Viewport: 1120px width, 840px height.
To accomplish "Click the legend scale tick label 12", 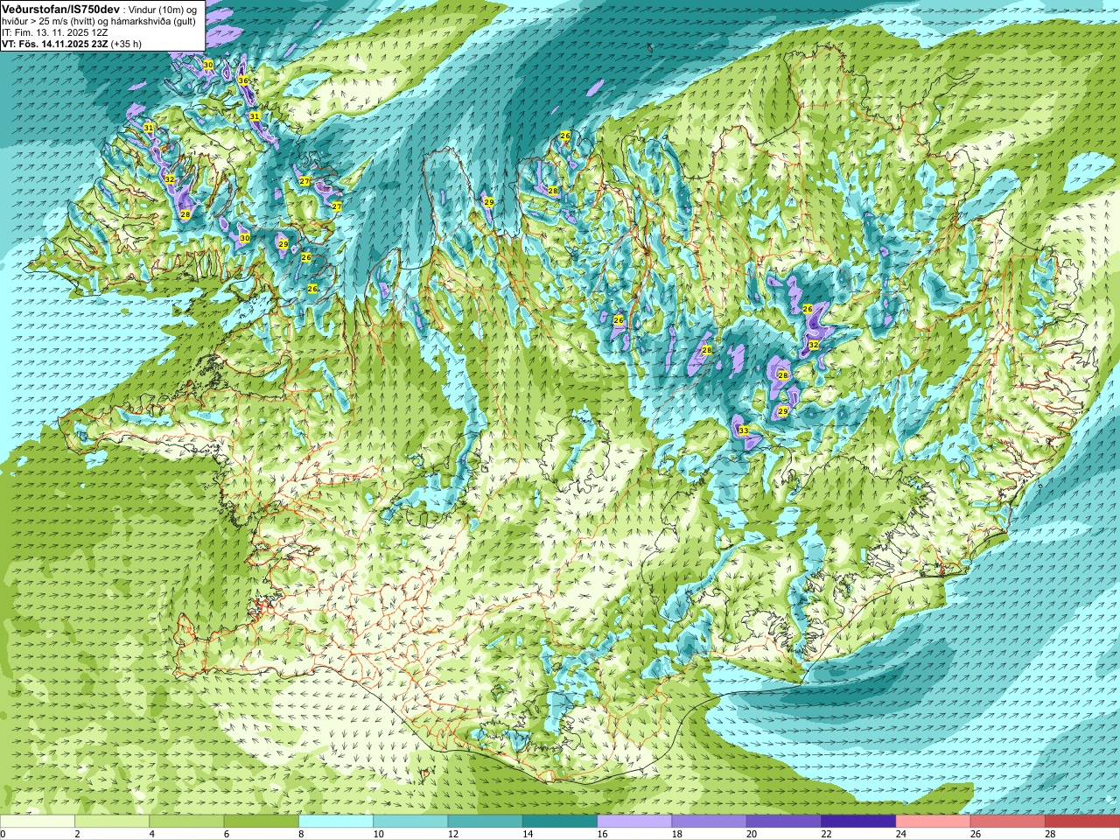I will 453,834.
